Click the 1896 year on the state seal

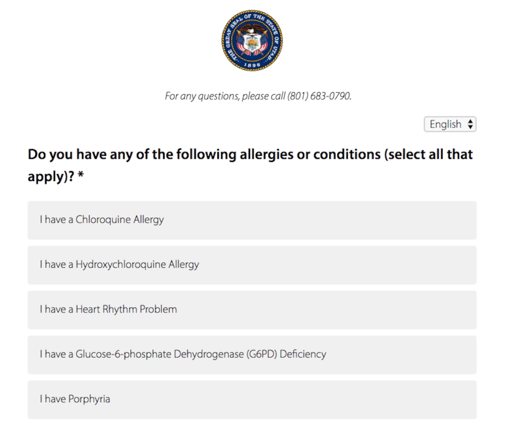tap(252, 64)
